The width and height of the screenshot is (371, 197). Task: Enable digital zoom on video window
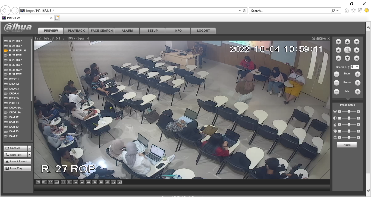click(313, 39)
